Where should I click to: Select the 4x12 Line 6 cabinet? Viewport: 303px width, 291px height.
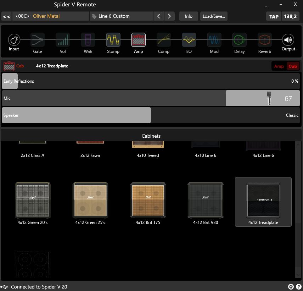(x=263, y=151)
